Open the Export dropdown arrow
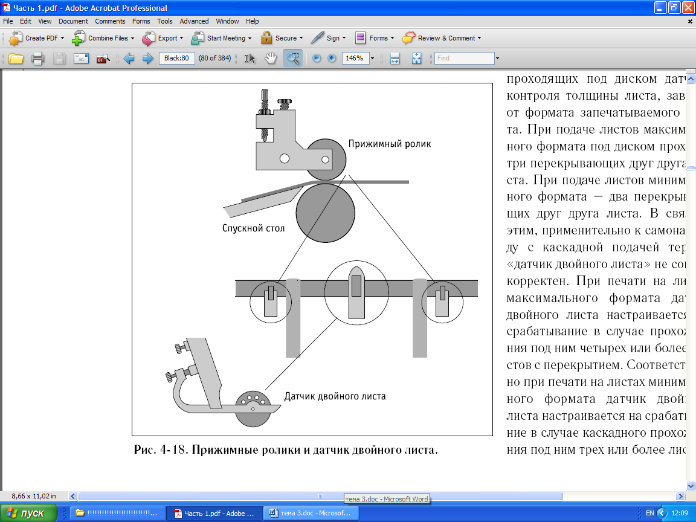Viewport: 696px width, 522px height. pos(181,38)
